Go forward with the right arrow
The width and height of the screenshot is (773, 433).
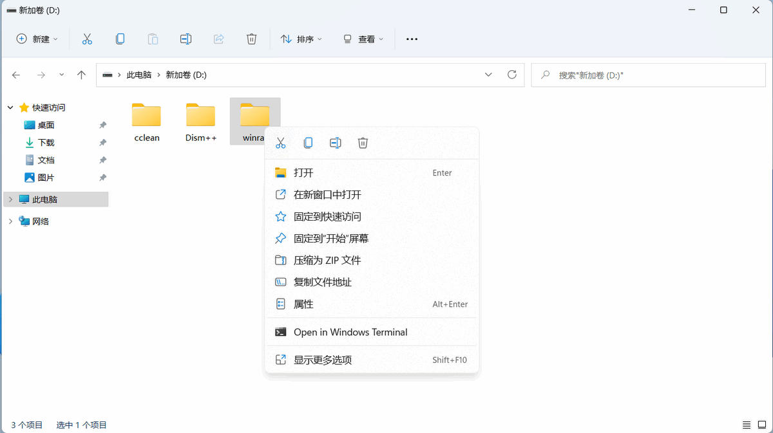(x=41, y=75)
